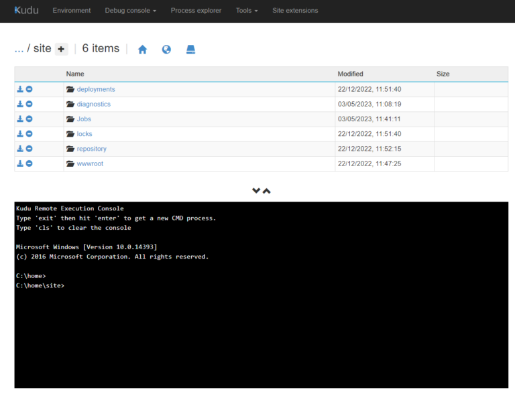The image size is (515, 400).
Task: Delete the Jobs folder
Action: coord(30,119)
